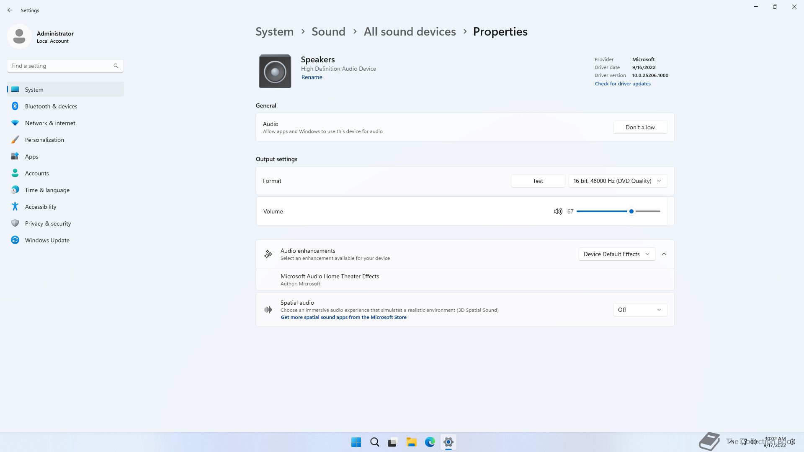
Task: Click the Audio enhancements sparkle icon
Action: 268,254
